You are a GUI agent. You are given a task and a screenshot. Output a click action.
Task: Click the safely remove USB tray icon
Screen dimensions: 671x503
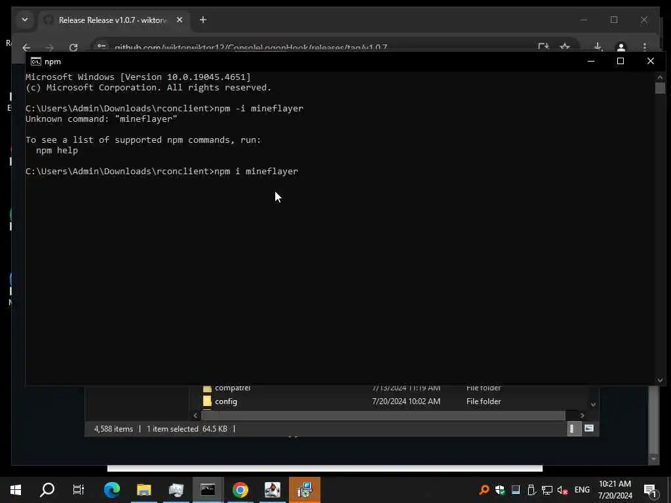click(x=531, y=490)
